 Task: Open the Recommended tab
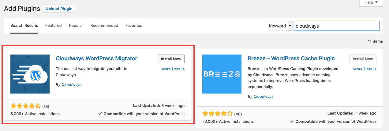104,26
